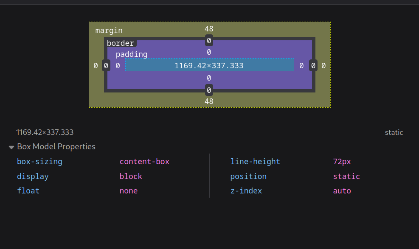Click the none value next to float

[x=129, y=190]
